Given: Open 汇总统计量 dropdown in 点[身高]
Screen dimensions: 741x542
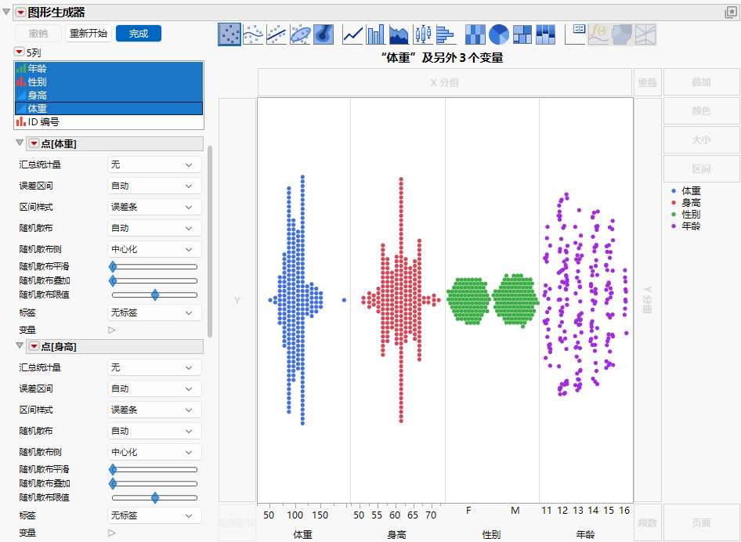Looking at the screenshot, I should (154, 367).
